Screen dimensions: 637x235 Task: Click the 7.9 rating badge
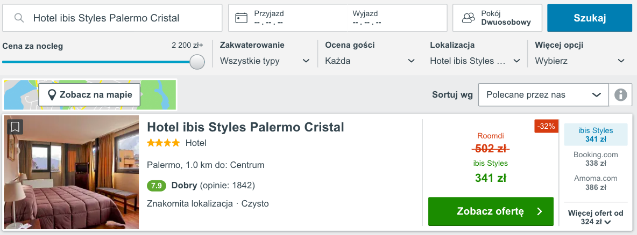[x=157, y=186]
